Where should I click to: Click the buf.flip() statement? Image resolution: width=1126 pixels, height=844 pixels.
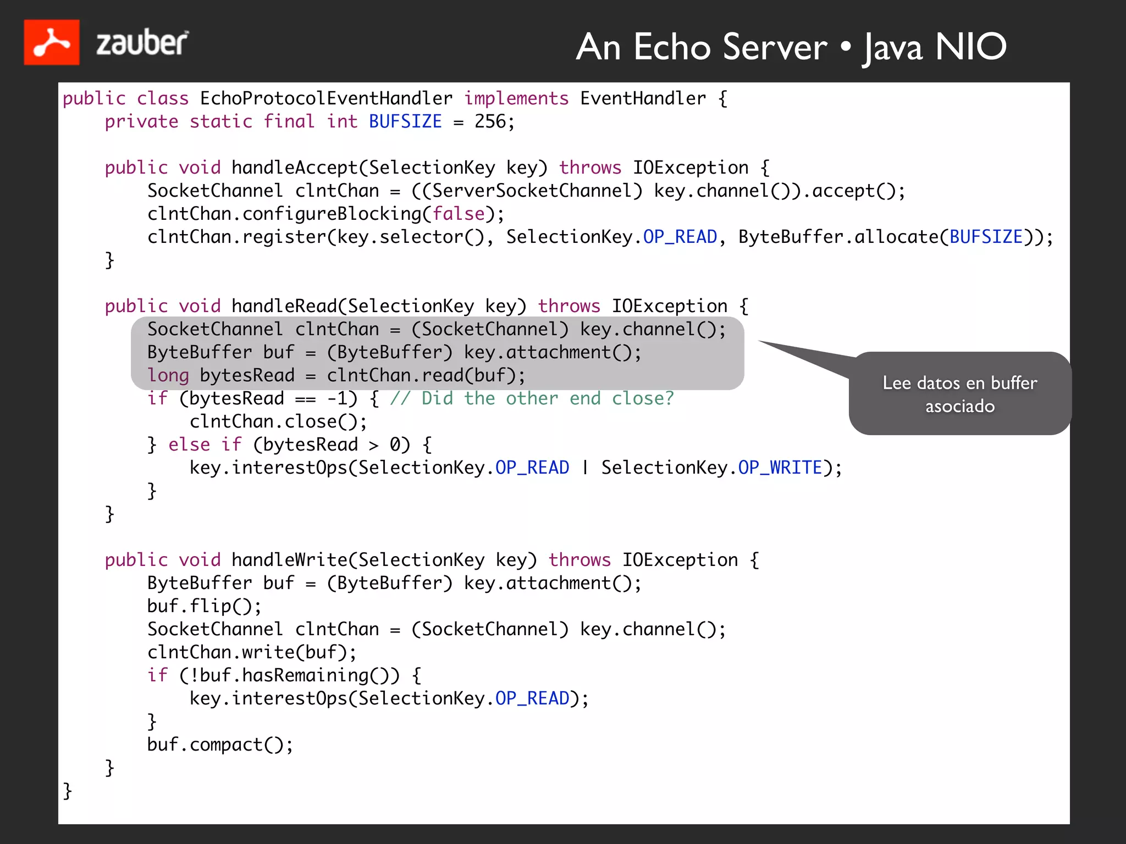(x=204, y=606)
